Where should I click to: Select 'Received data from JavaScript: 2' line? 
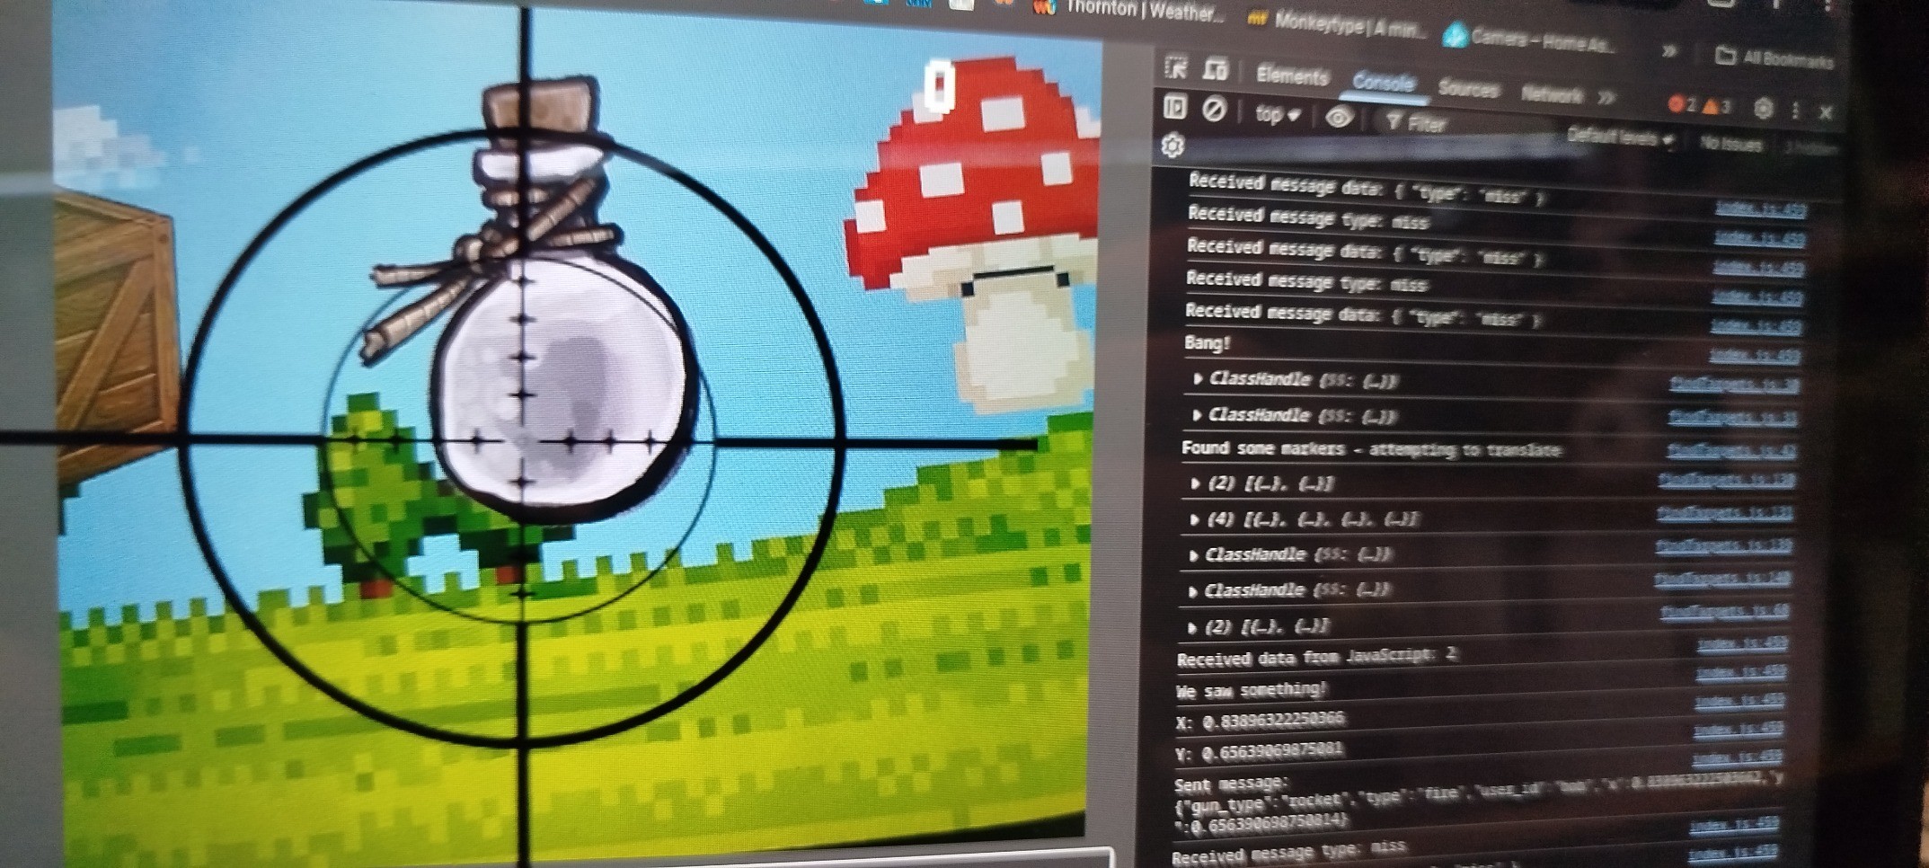pyautogui.click(x=1317, y=657)
